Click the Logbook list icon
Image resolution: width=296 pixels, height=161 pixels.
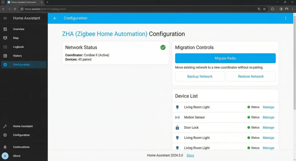[5, 47]
